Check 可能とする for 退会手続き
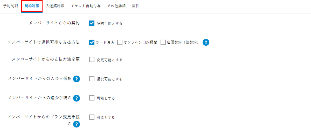Viewport: 311px width, 134px height. click(x=92, y=98)
